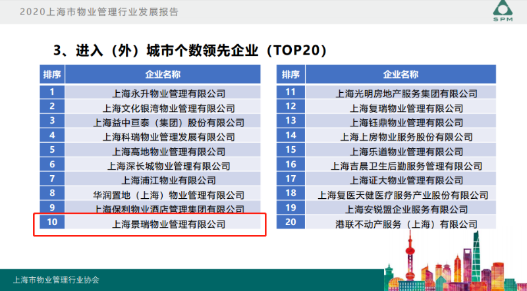Click the SPM logo icon
Image resolution: width=527 pixels, height=291 pixels.
pyautogui.click(x=503, y=11)
